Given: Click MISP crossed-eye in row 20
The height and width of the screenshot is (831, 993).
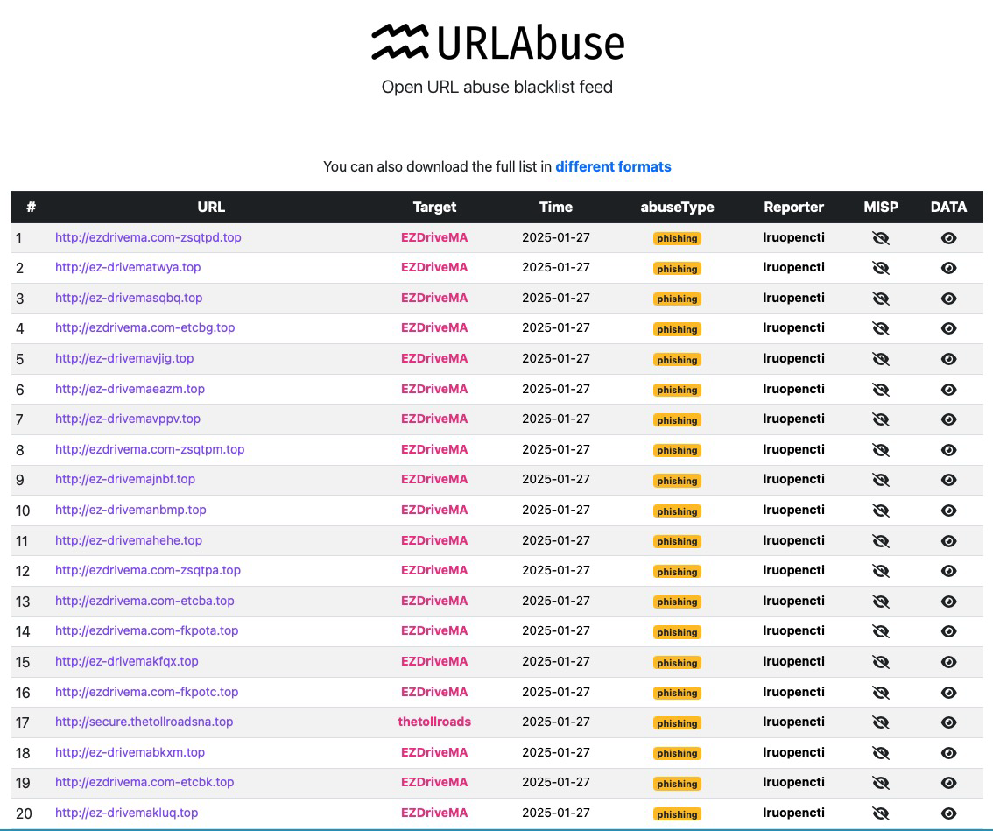Looking at the screenshot, I should tap(881, 813).
